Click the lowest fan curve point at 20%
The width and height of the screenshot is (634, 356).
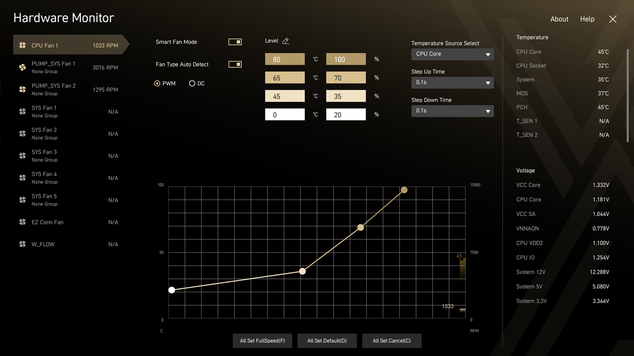click(172, 290)
